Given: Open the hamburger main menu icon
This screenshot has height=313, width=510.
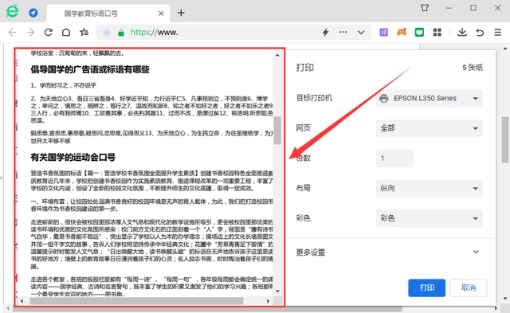Looking at the screenshot, I should click(x=497, y=32).
